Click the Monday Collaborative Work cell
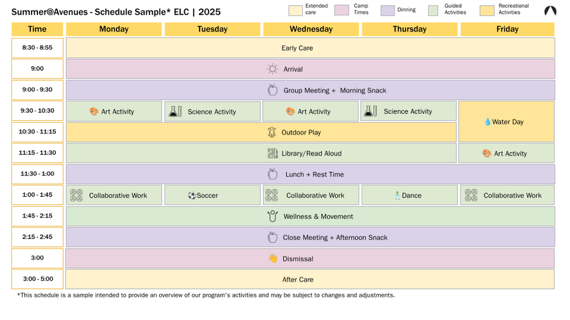Screen dimensions: 570x320 (114, 195)
